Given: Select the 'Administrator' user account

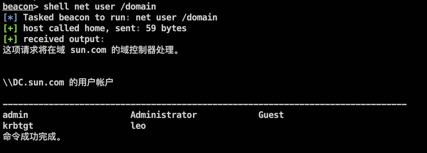Looking at the screenshot, I should (x=164, y=115).
